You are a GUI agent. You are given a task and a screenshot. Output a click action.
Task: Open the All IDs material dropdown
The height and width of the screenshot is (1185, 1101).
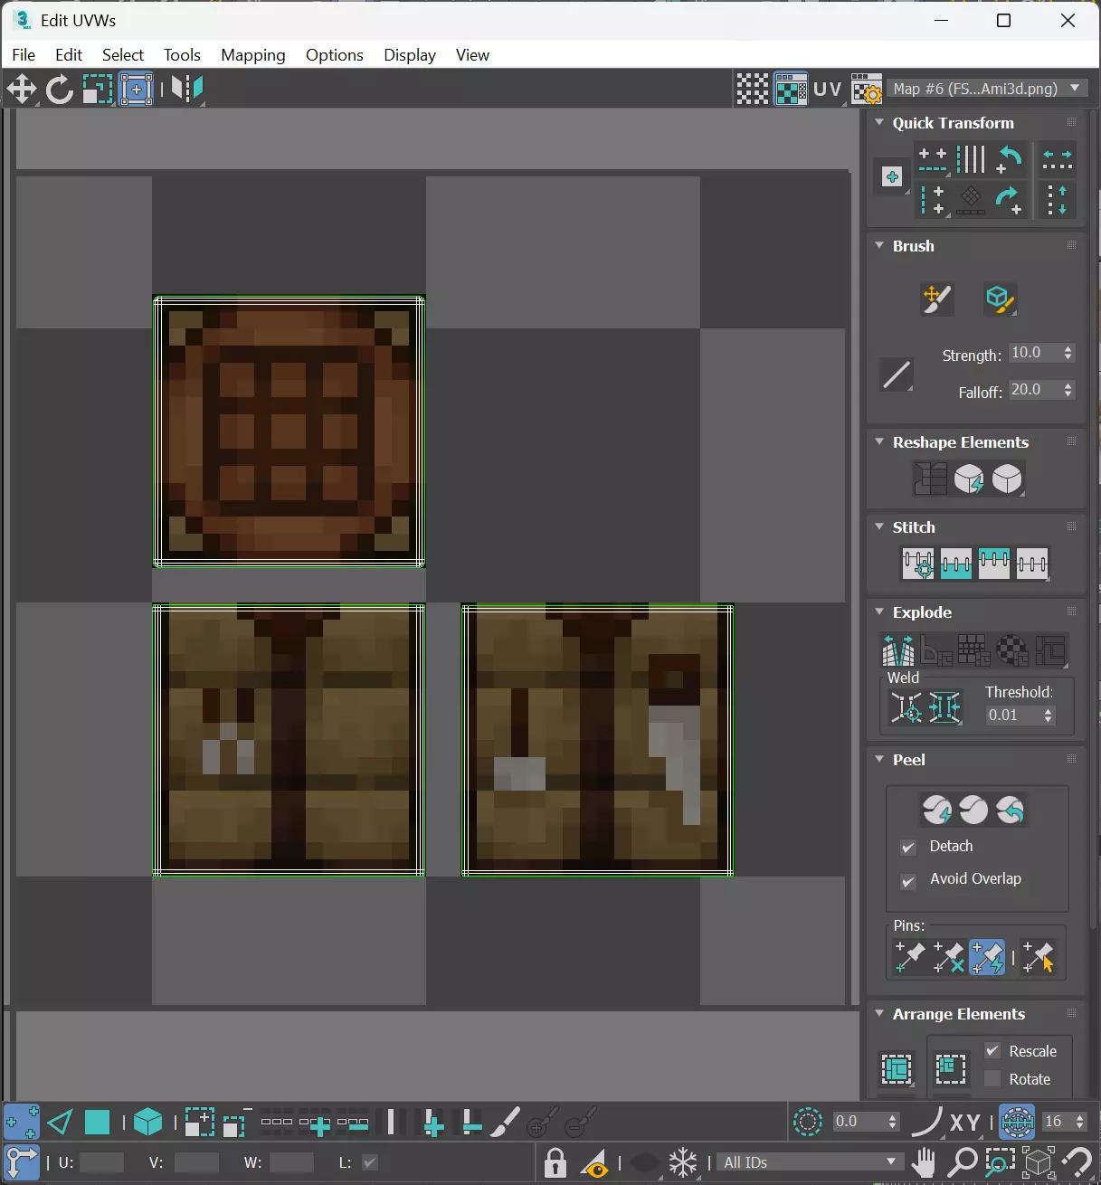coord(810,1162)
